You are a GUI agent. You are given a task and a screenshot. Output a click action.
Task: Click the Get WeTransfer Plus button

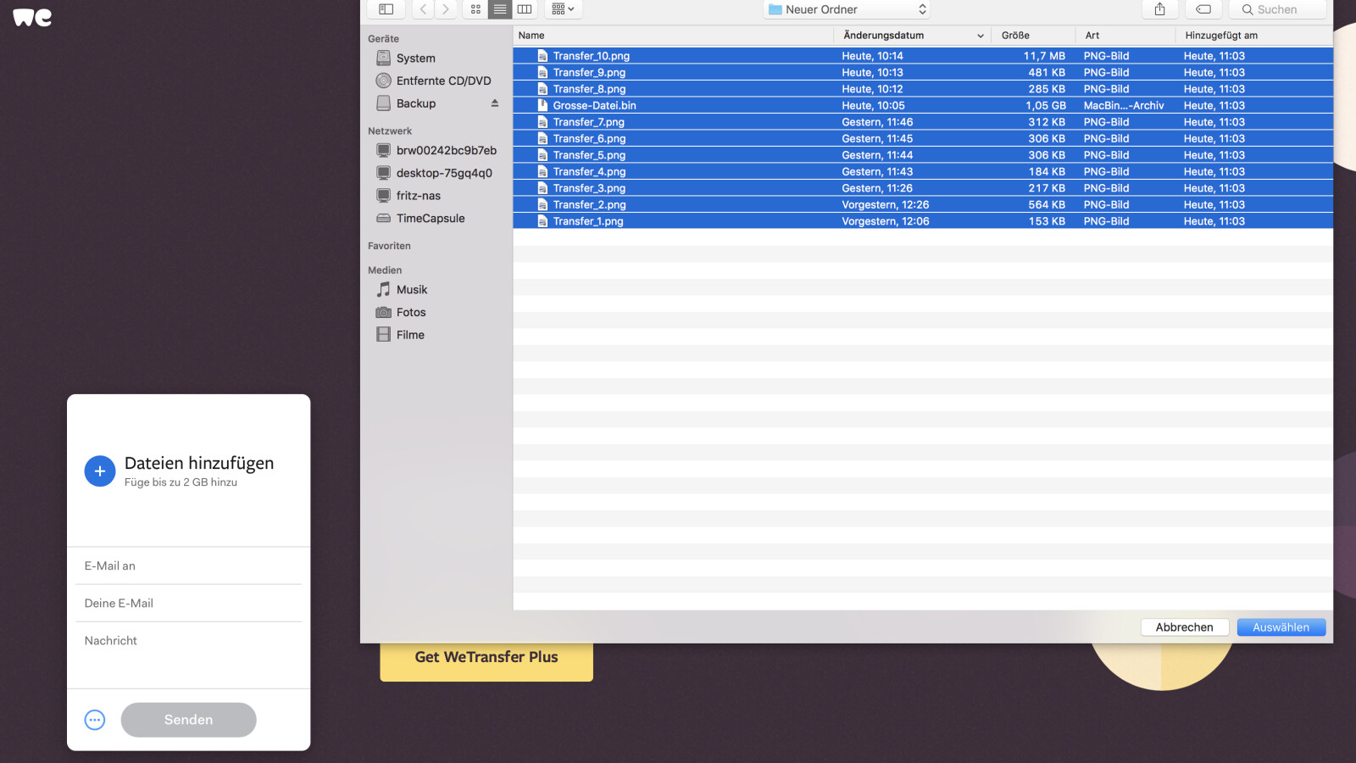click(486, 659)
